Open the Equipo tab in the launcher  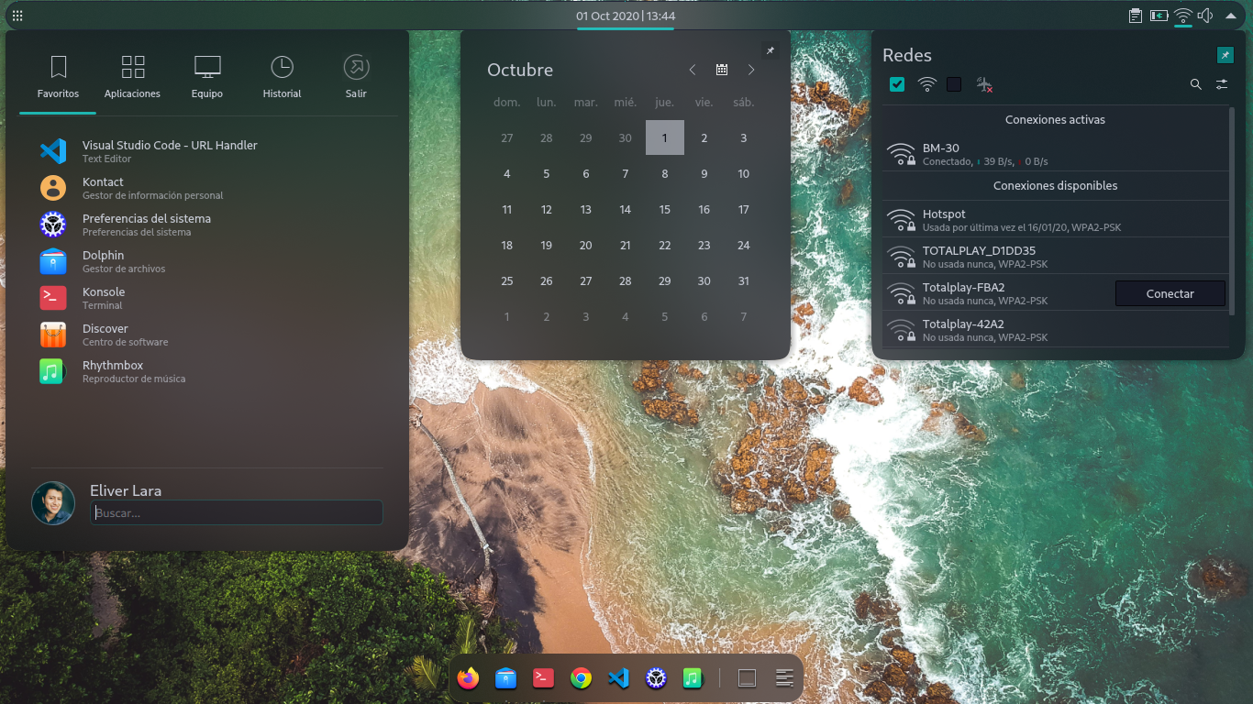(x=207, y=77)
